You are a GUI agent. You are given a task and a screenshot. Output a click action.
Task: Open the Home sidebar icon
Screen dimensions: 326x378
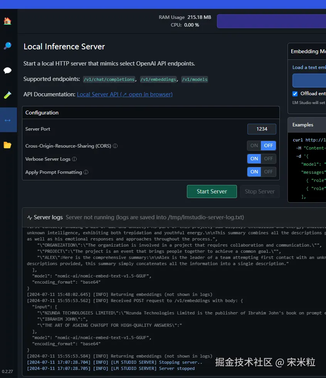point(7,21)
